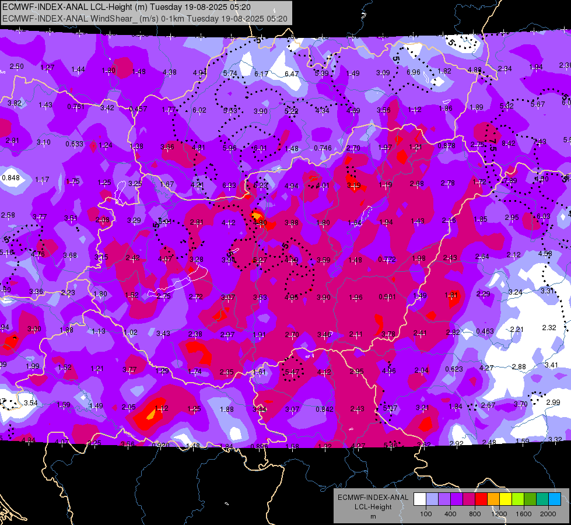The width and height of the screenshot is (571, 525).
Task: Click the wind shear value '6.17'
Action: [261, 73]
